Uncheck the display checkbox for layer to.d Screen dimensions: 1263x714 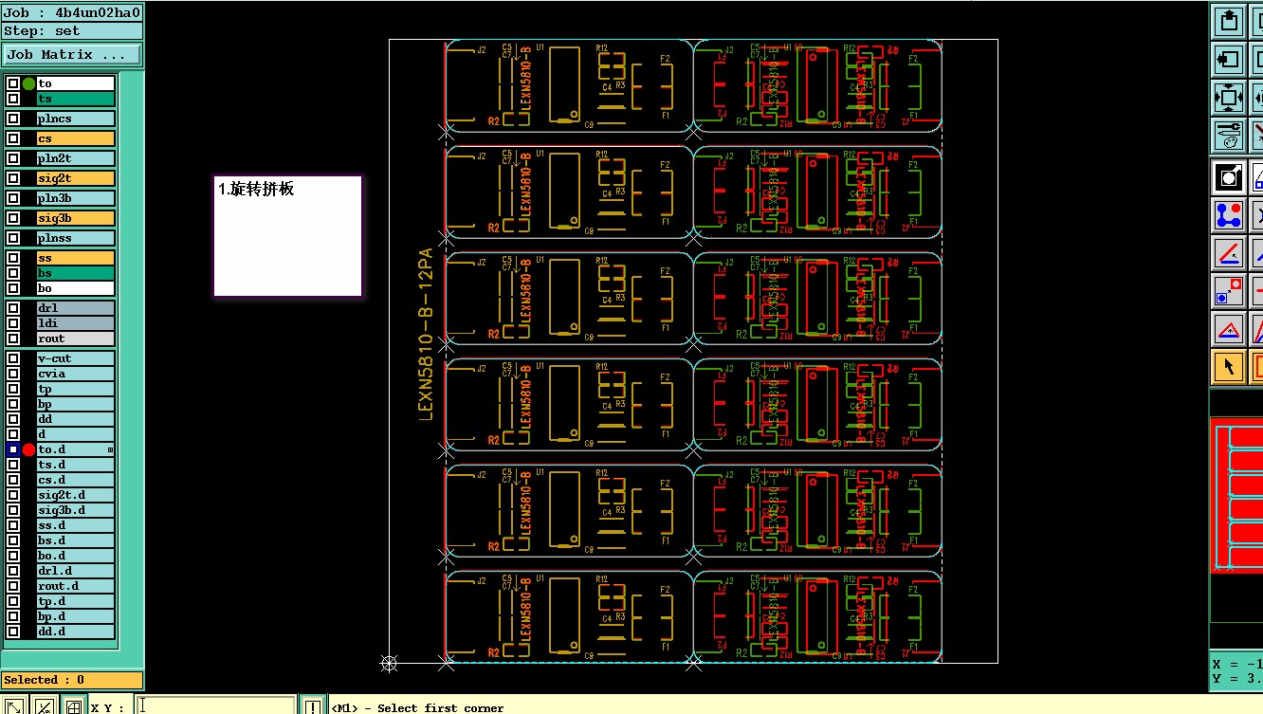coord(13,449)
